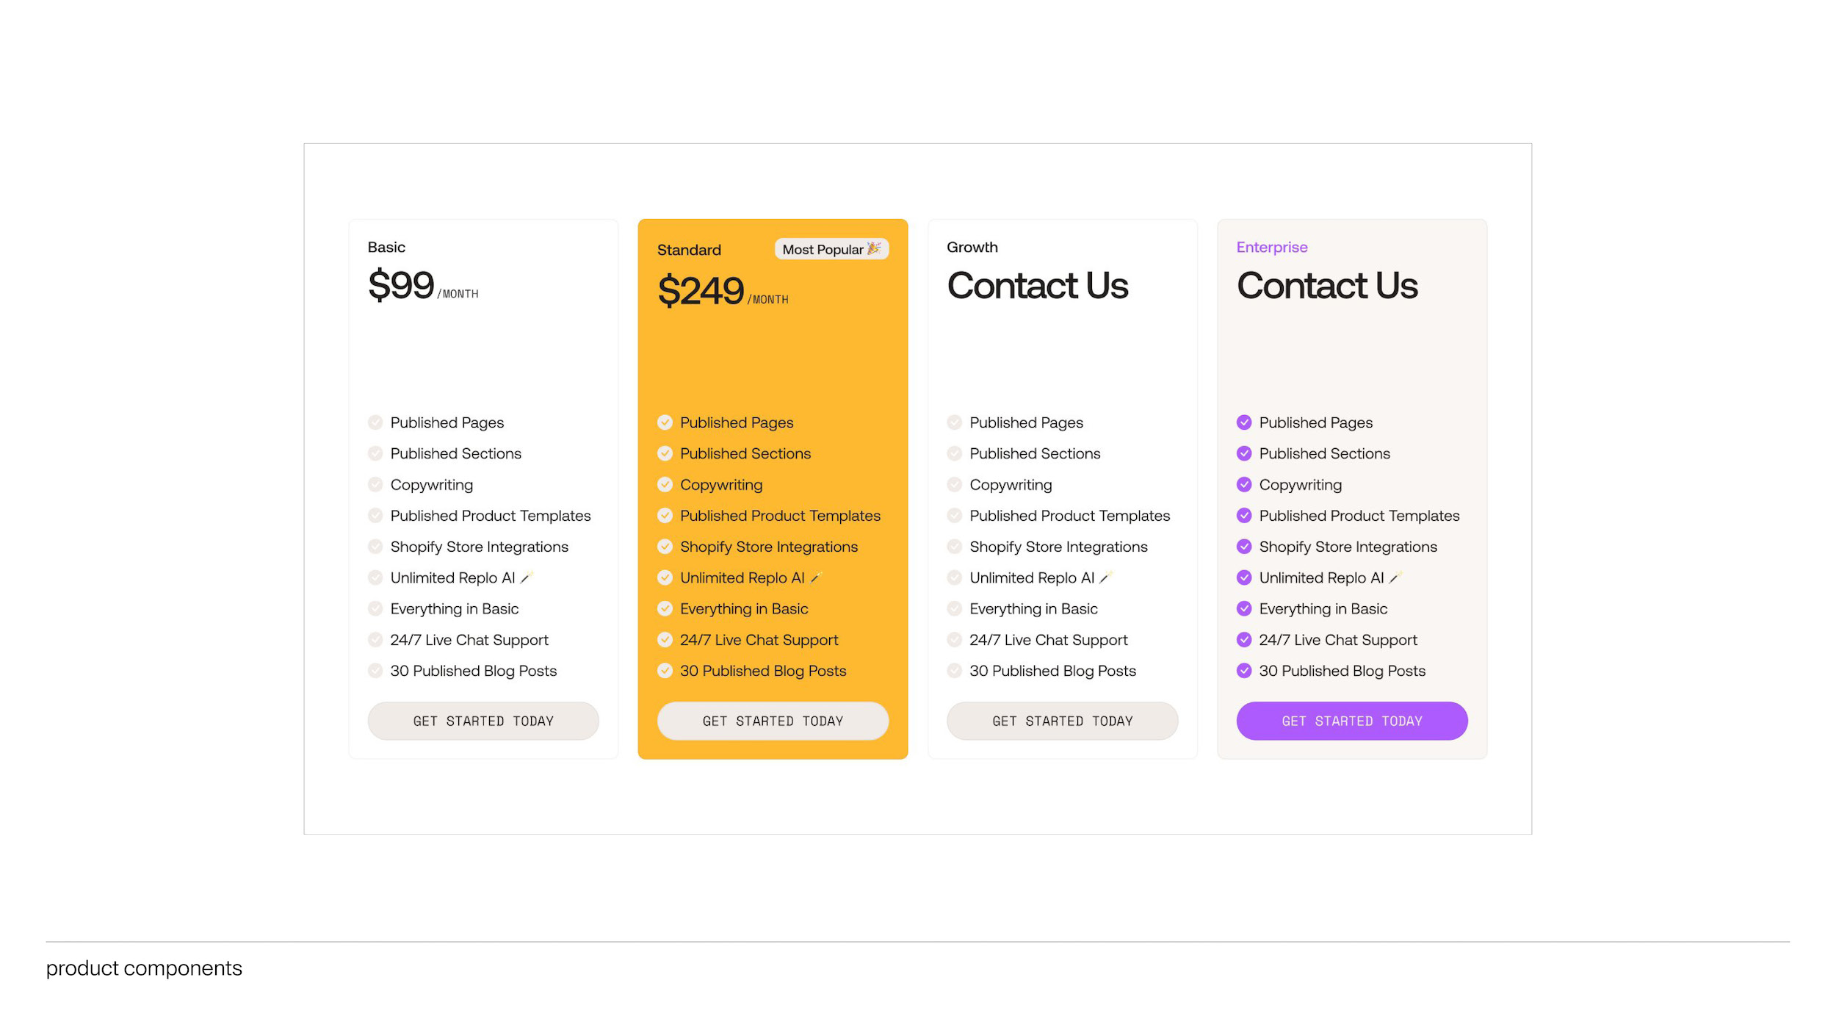1836x1033 pixels.
Task: Click Contact Us in Growth card
Action: click(1037, 285)
